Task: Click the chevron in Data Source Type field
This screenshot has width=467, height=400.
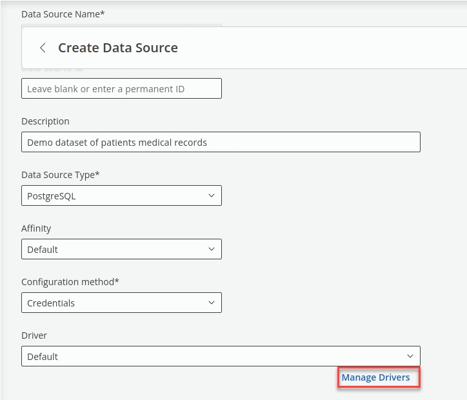Action: (211, 195)
